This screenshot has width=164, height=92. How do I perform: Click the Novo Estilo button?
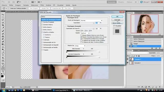[x=117, y=23]
